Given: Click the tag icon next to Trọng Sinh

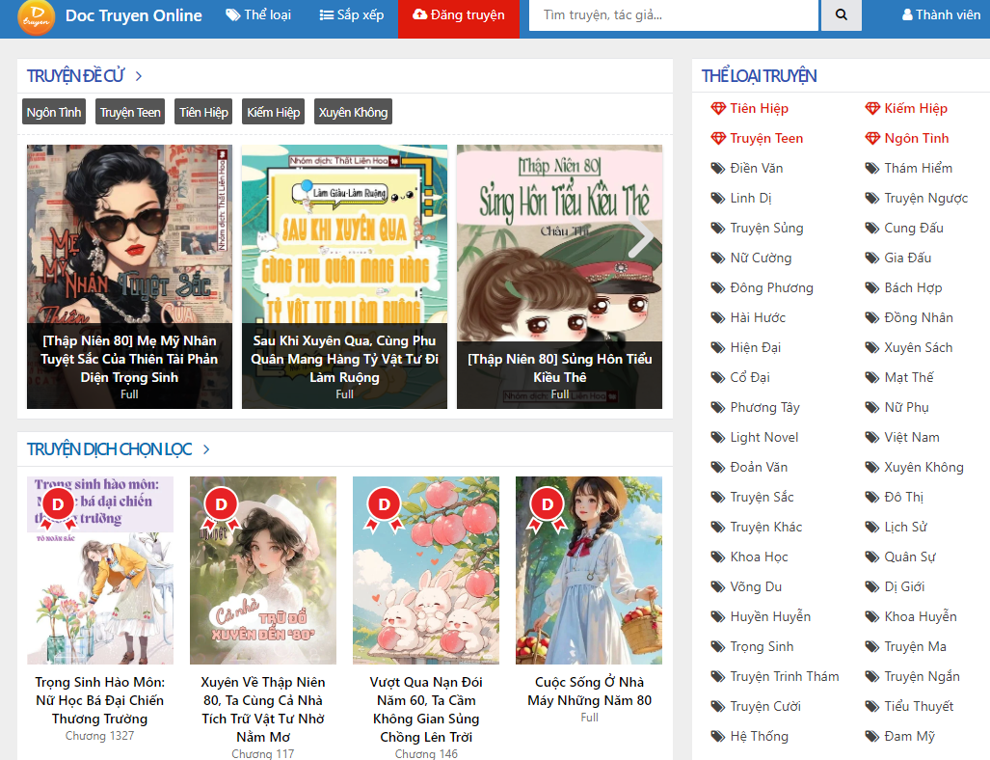Looking at the screenshot, I should [x=718, y=647].
